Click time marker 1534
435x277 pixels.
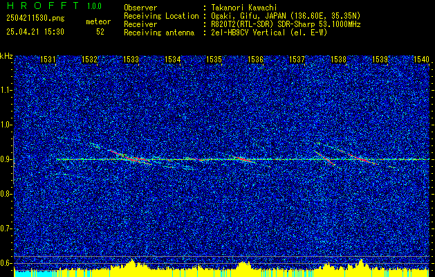(172, 60)
